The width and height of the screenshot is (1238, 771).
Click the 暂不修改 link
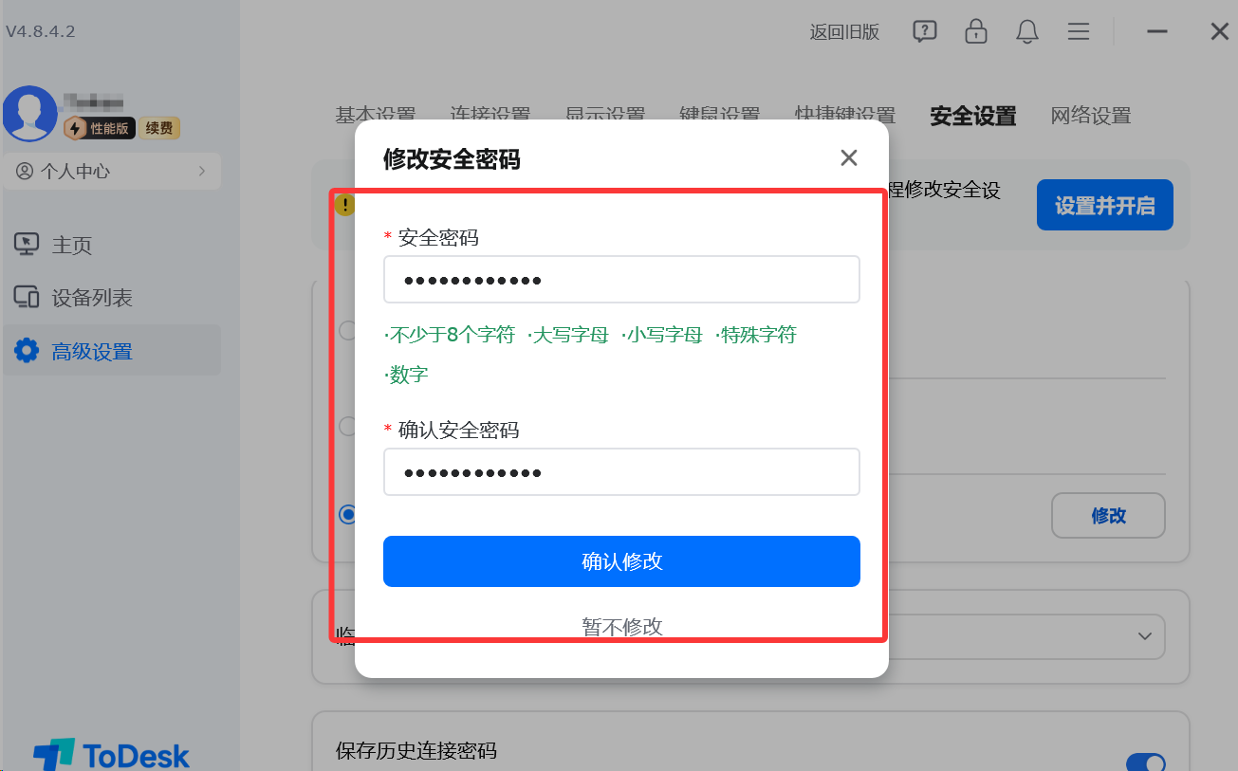click(621, 627)
